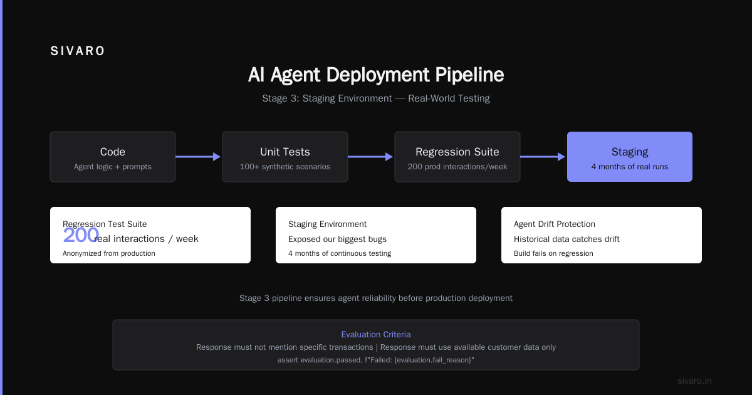The height and width of the screenshot is (395, 752).
Task: Click 'Build fails on regression' text
Action: pos(553,253)
